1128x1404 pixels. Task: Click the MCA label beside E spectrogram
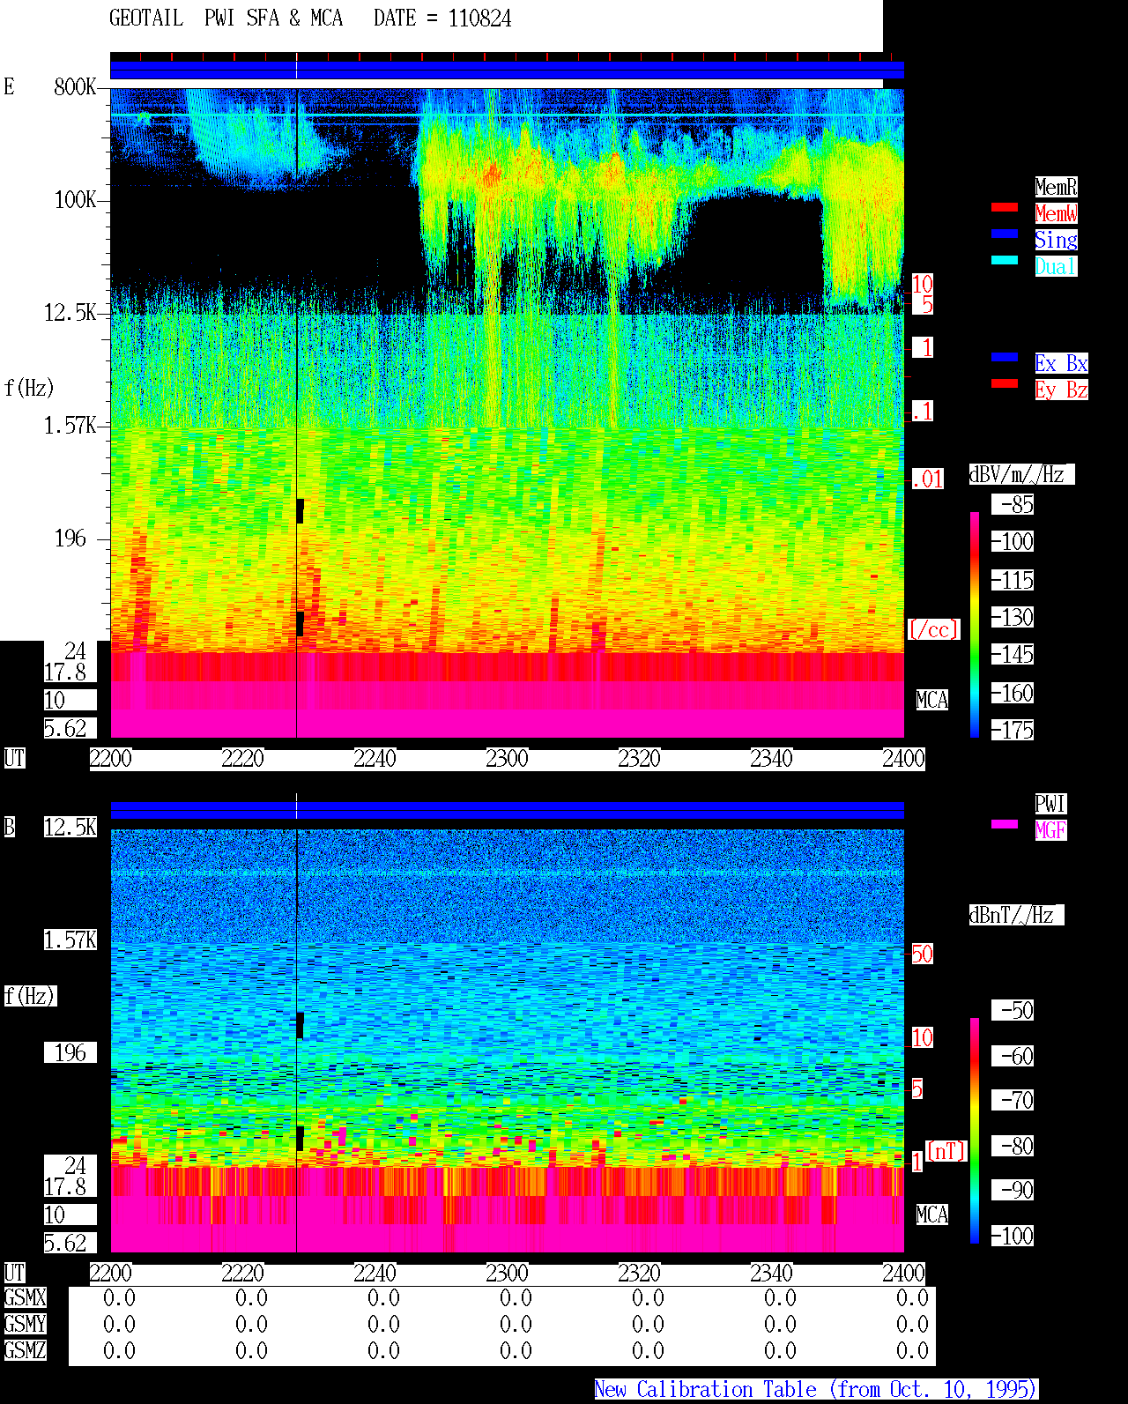[932, 701]
